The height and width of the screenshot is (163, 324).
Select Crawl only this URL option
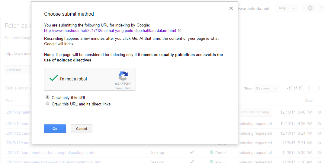(x=47, y=97)
